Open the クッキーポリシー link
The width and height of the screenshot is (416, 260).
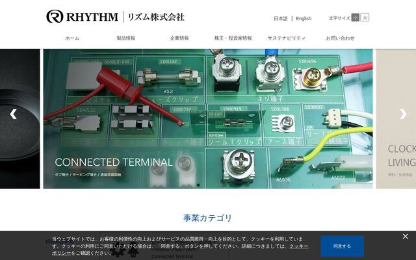[x=299, y=246]
